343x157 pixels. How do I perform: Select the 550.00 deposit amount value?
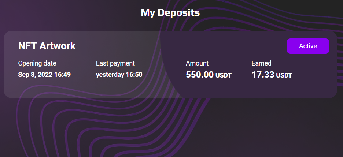pyautogui.click(x=200, y=75)
